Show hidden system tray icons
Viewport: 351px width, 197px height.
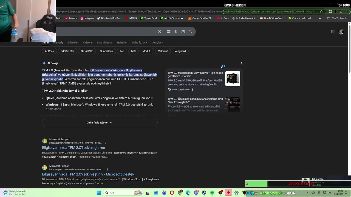tap(308, 193)
